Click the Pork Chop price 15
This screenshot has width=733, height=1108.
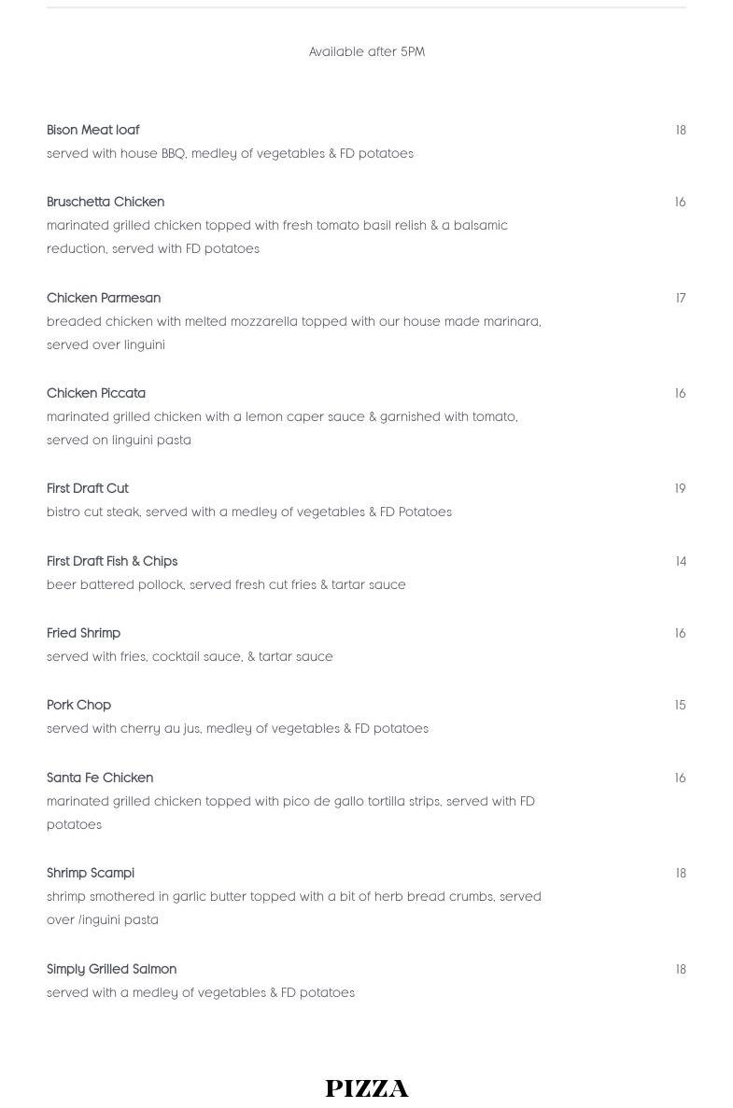tap(681, 706)
